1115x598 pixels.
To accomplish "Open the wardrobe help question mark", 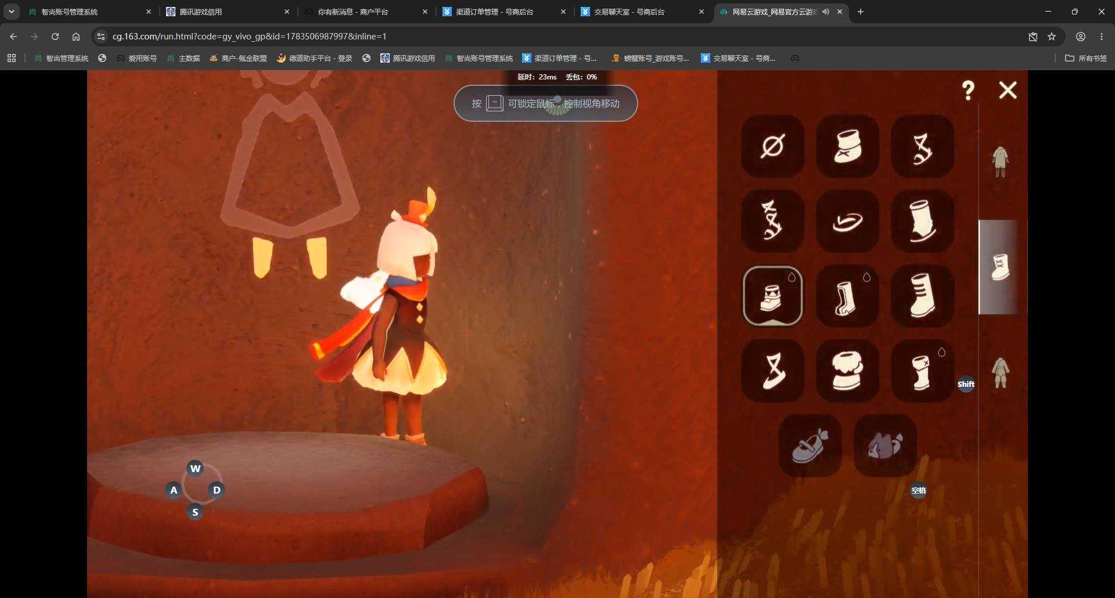I will tap(968, 90).
